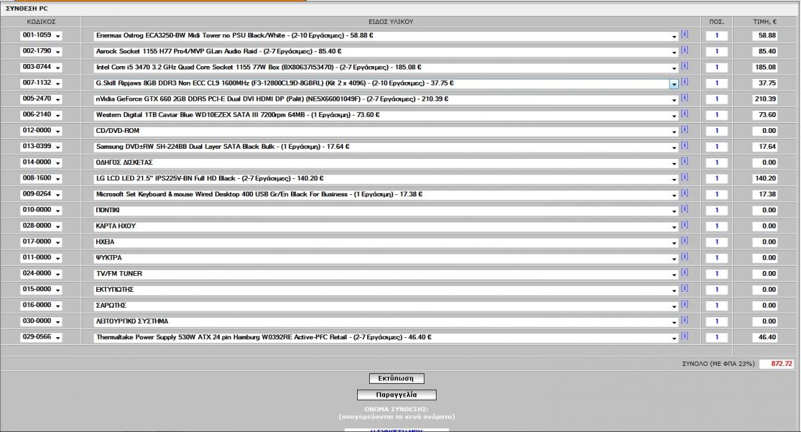Open code dropdown 009-0264
The image size is (801, 432).
click(x=41, y=194)
